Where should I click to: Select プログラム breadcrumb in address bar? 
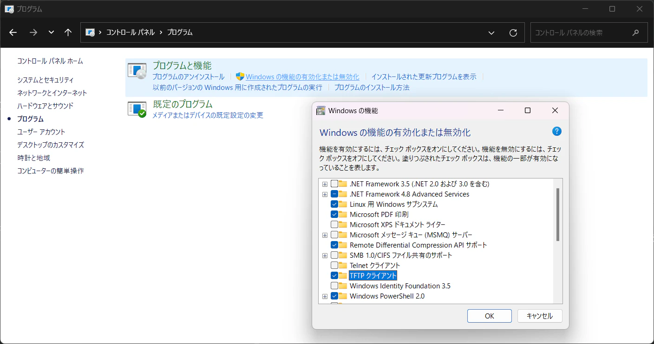180,32
